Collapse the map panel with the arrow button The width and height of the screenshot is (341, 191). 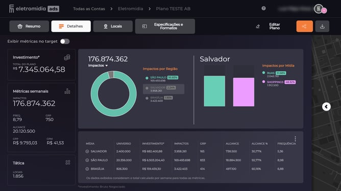pyautogui.click(x=326, y=106)
